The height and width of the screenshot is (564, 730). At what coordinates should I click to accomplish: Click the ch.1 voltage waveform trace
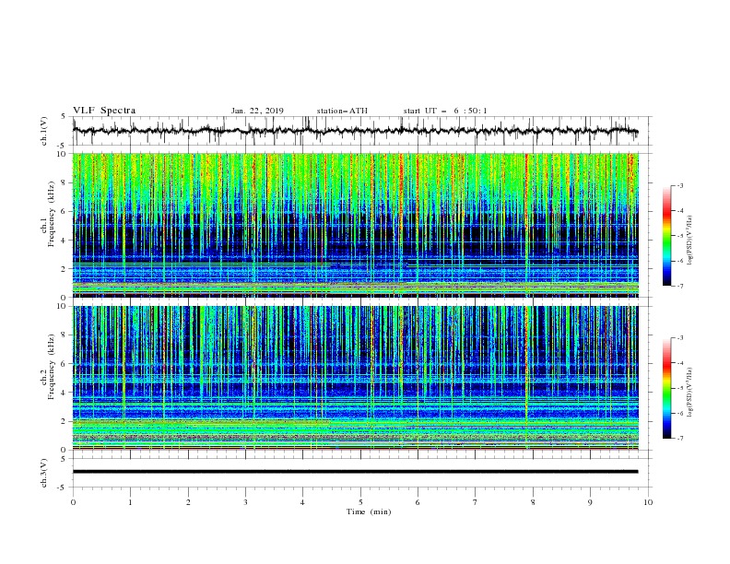355,131
